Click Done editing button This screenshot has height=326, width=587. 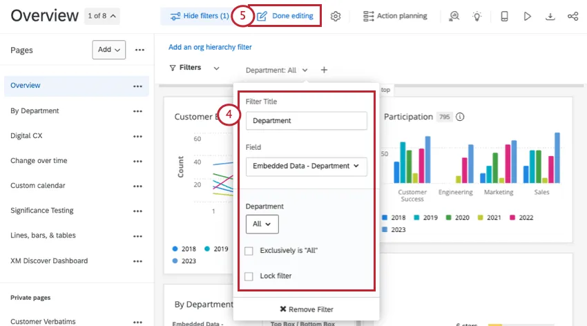click(x=285, y=16)
